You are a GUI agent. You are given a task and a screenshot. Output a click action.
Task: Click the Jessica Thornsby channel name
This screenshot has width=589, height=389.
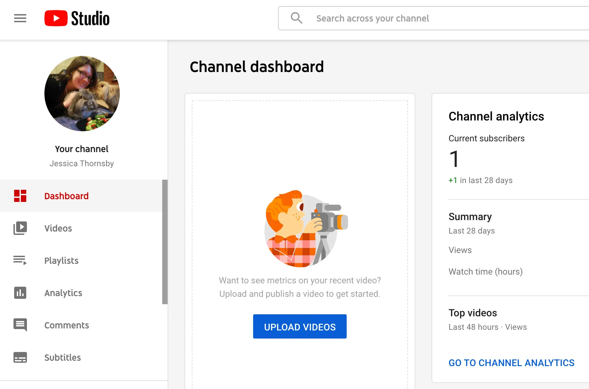tap(81, 163)
